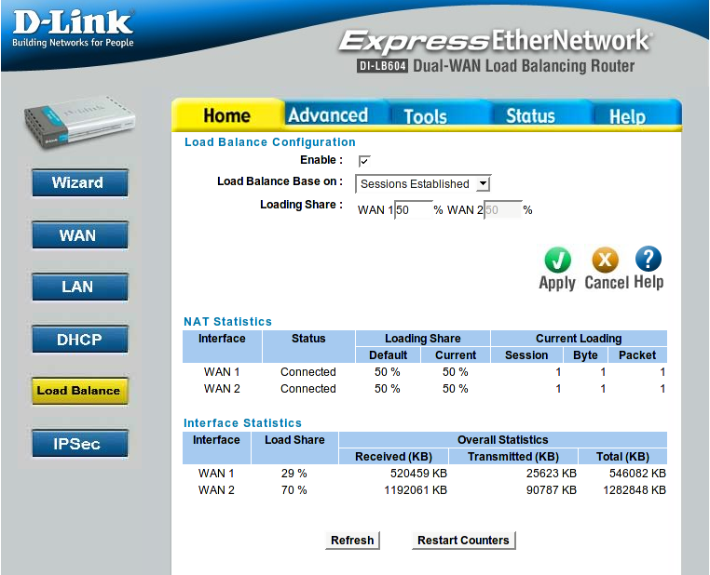Click the 25623 KB transmitted value
This screenshot has height=575, width=710.
click(552, 474)
